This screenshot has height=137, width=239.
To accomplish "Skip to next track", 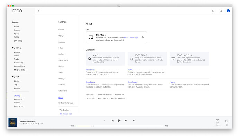I will pyautogui.click(x=126, y=120).
